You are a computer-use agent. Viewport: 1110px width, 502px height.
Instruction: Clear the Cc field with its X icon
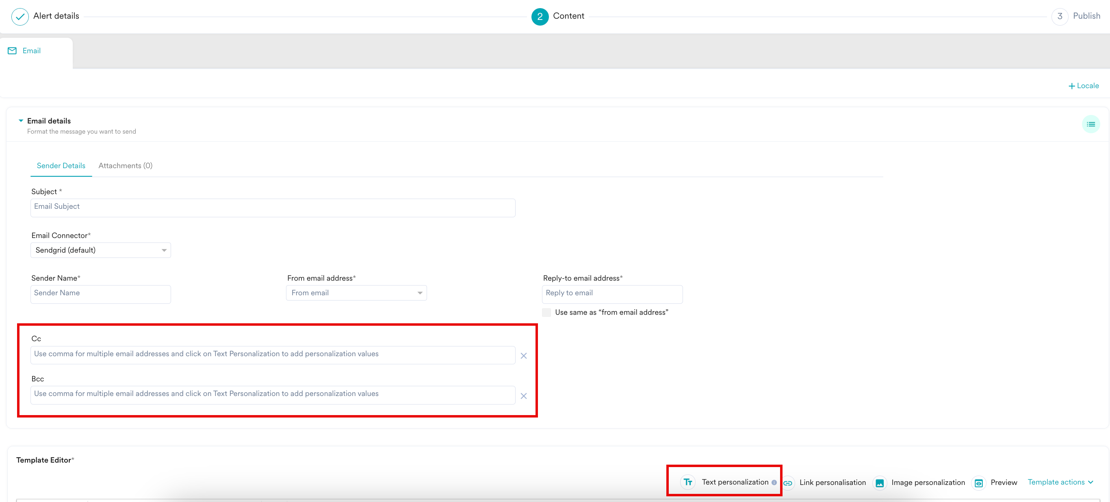pos(524,355)
